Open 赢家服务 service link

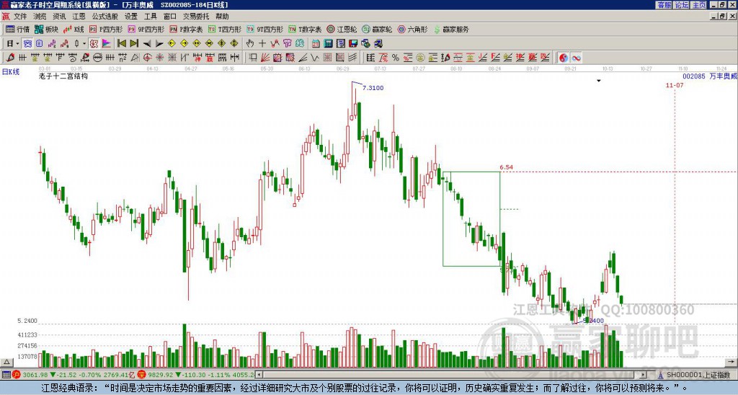coord(451,29)
